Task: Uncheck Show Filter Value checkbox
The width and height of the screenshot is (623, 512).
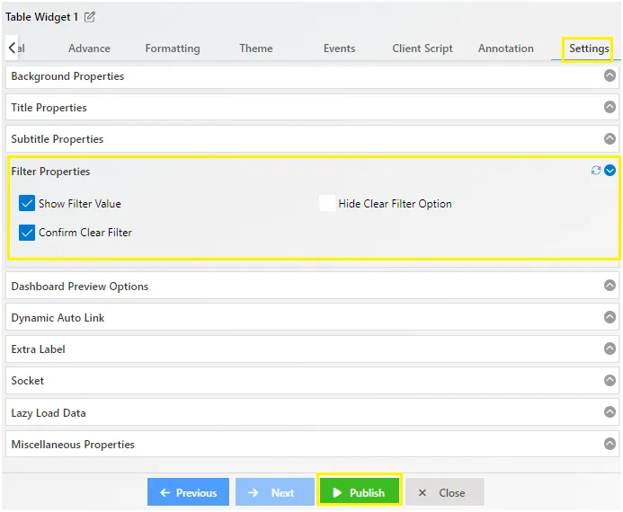Action: 27,203
